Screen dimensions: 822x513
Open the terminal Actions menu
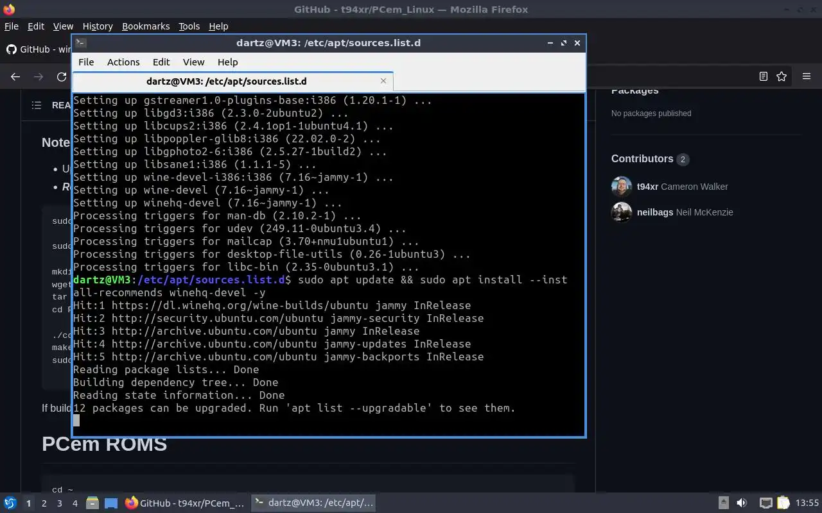[x=123, y=62]
